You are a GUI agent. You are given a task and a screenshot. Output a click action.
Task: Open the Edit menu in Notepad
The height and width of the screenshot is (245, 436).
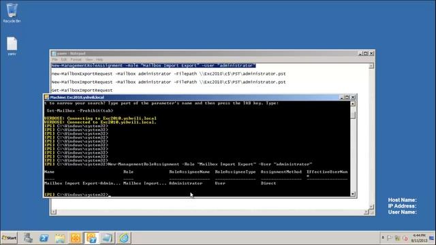point(64,59)
